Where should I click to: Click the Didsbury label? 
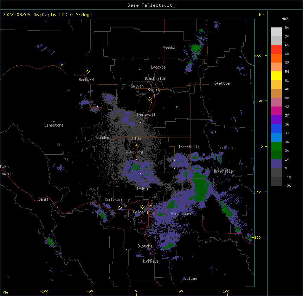click(x=135, y=152)
